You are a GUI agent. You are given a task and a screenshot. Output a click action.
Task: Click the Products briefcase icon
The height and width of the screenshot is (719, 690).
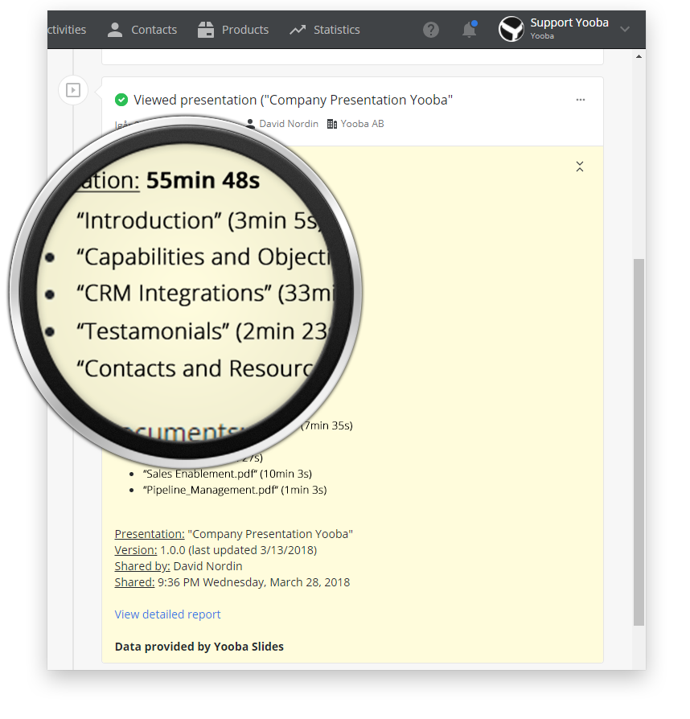point(206,30)
